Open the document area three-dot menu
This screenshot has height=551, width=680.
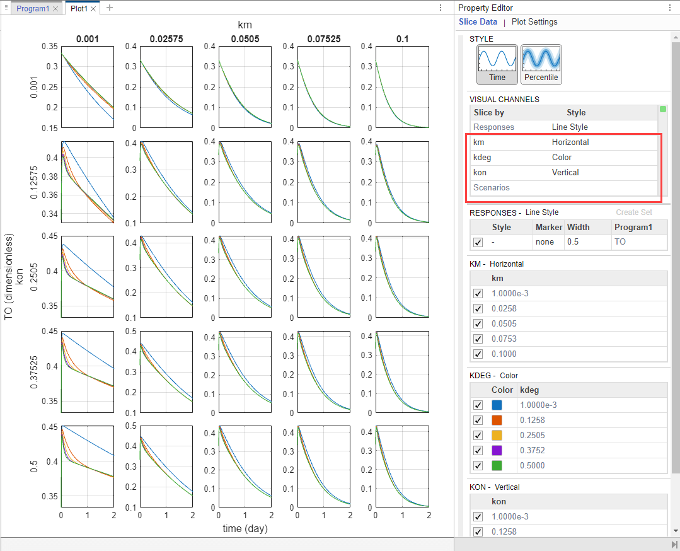tap(441, 8)
